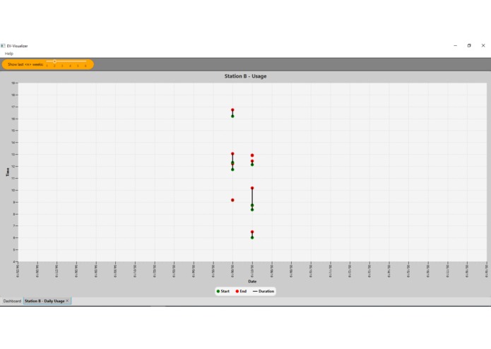Select tick label 1 on weeks slider
Viewport: 491px width, 349px height.
(47, 66)
